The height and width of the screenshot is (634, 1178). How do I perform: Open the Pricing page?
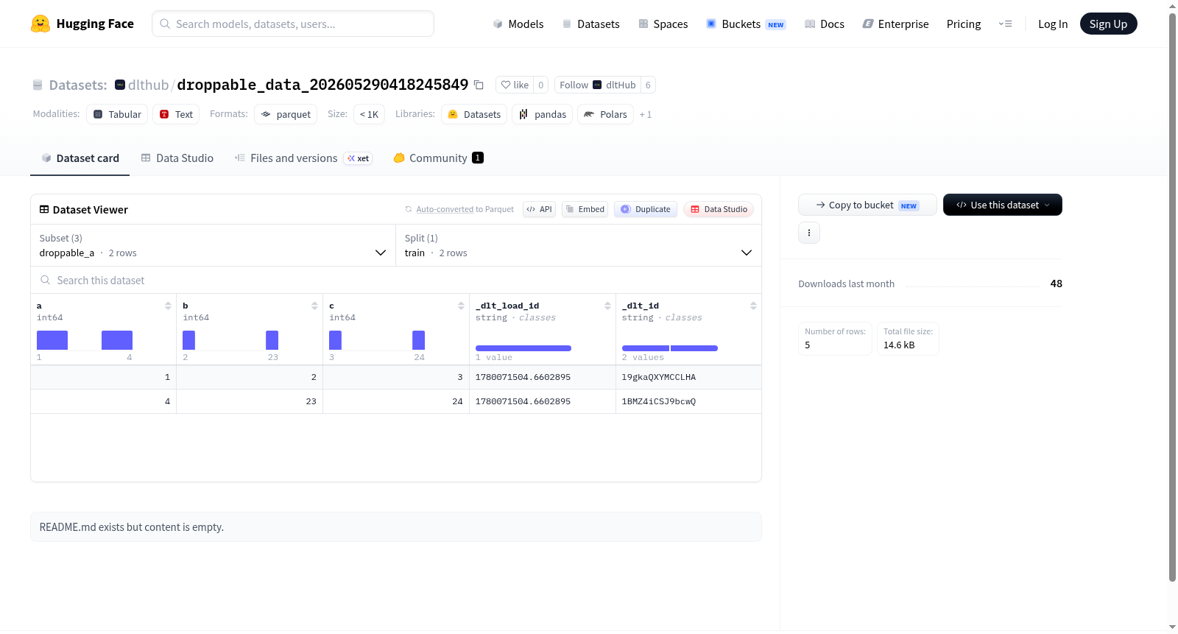click(x=964, y=24)
